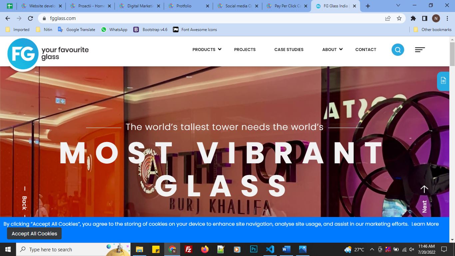Close the FG Glass India tab
Screen dimensions: 455x256
pos(354,6)
